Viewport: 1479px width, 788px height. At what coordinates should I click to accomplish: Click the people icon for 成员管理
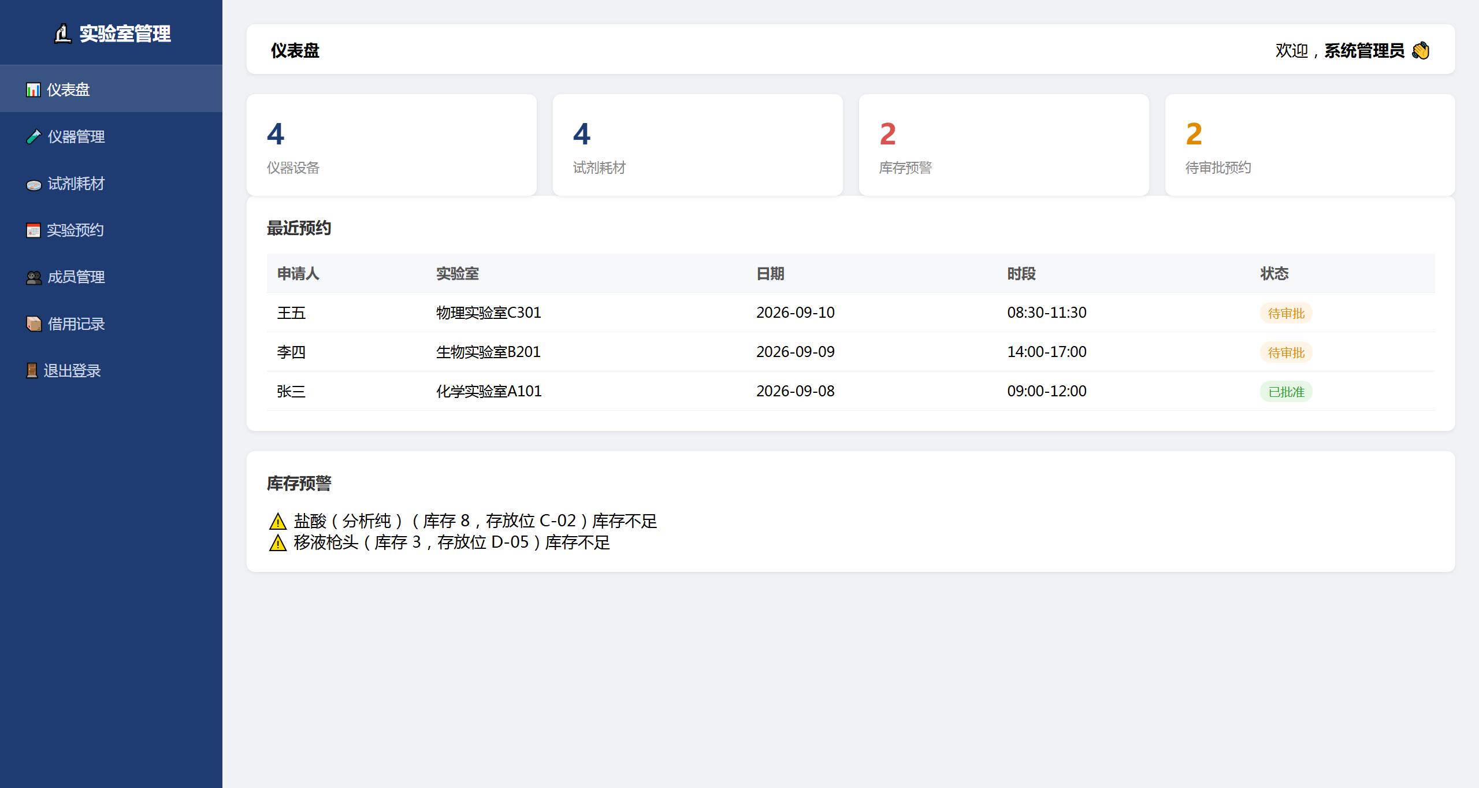(x=34, y=277)
